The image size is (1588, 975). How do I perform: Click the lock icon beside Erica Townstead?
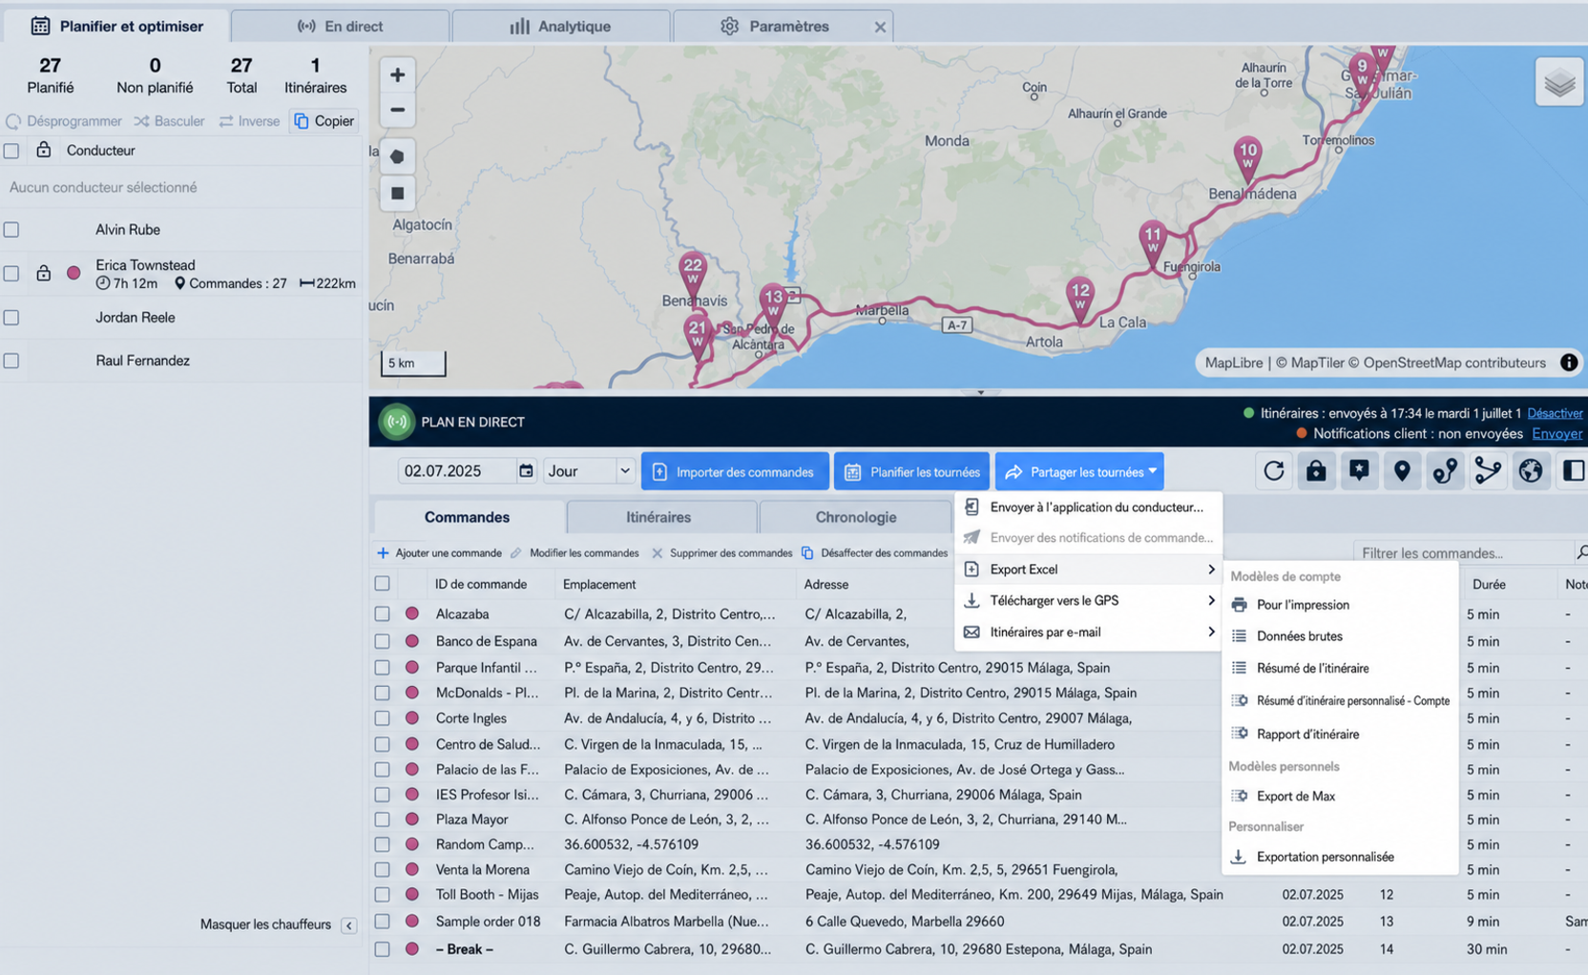click(x=43, y=274)
